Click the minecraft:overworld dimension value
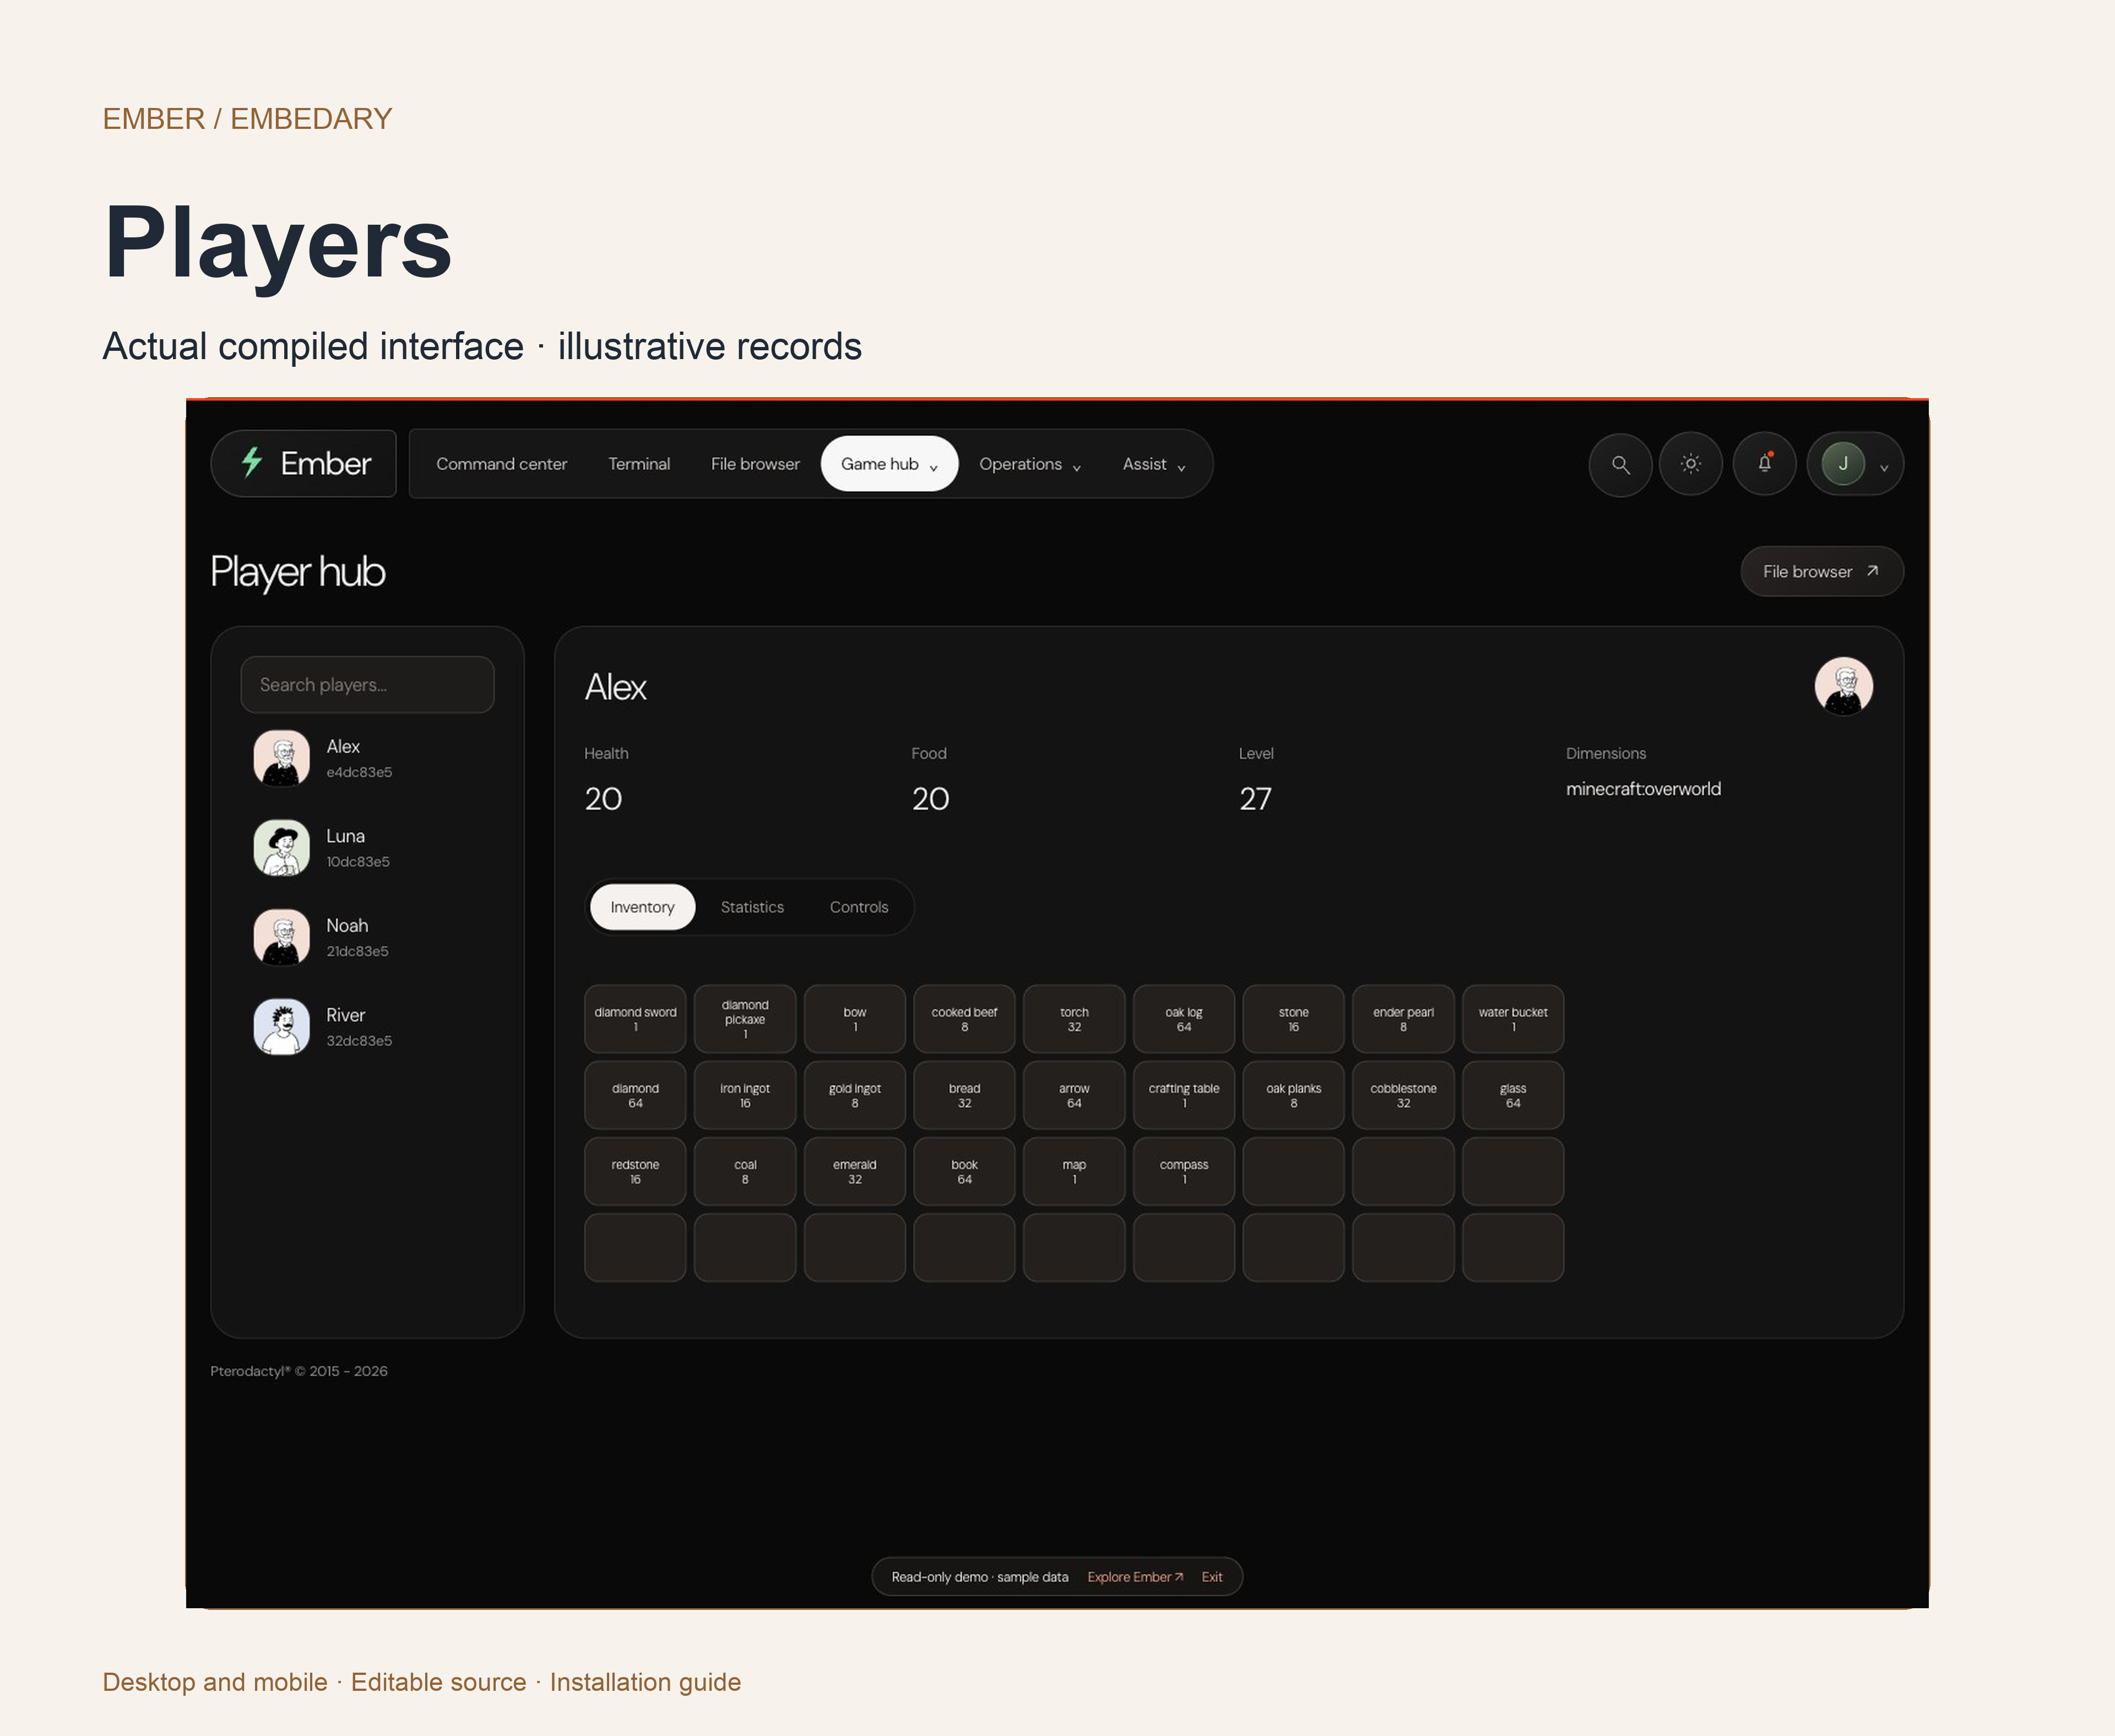 [1643, 789]
